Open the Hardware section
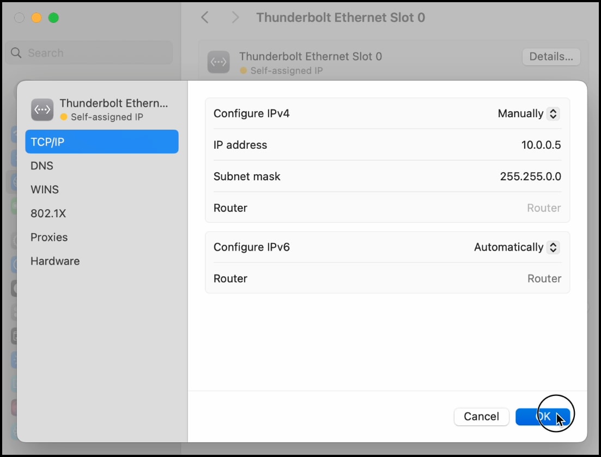The height and width of the screenshot is (457, 601). coord(55,261)
